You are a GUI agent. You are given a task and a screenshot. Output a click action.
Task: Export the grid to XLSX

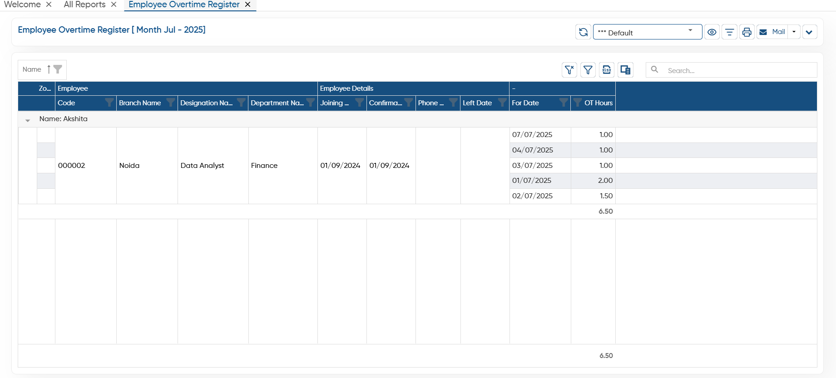coord(607,70)
